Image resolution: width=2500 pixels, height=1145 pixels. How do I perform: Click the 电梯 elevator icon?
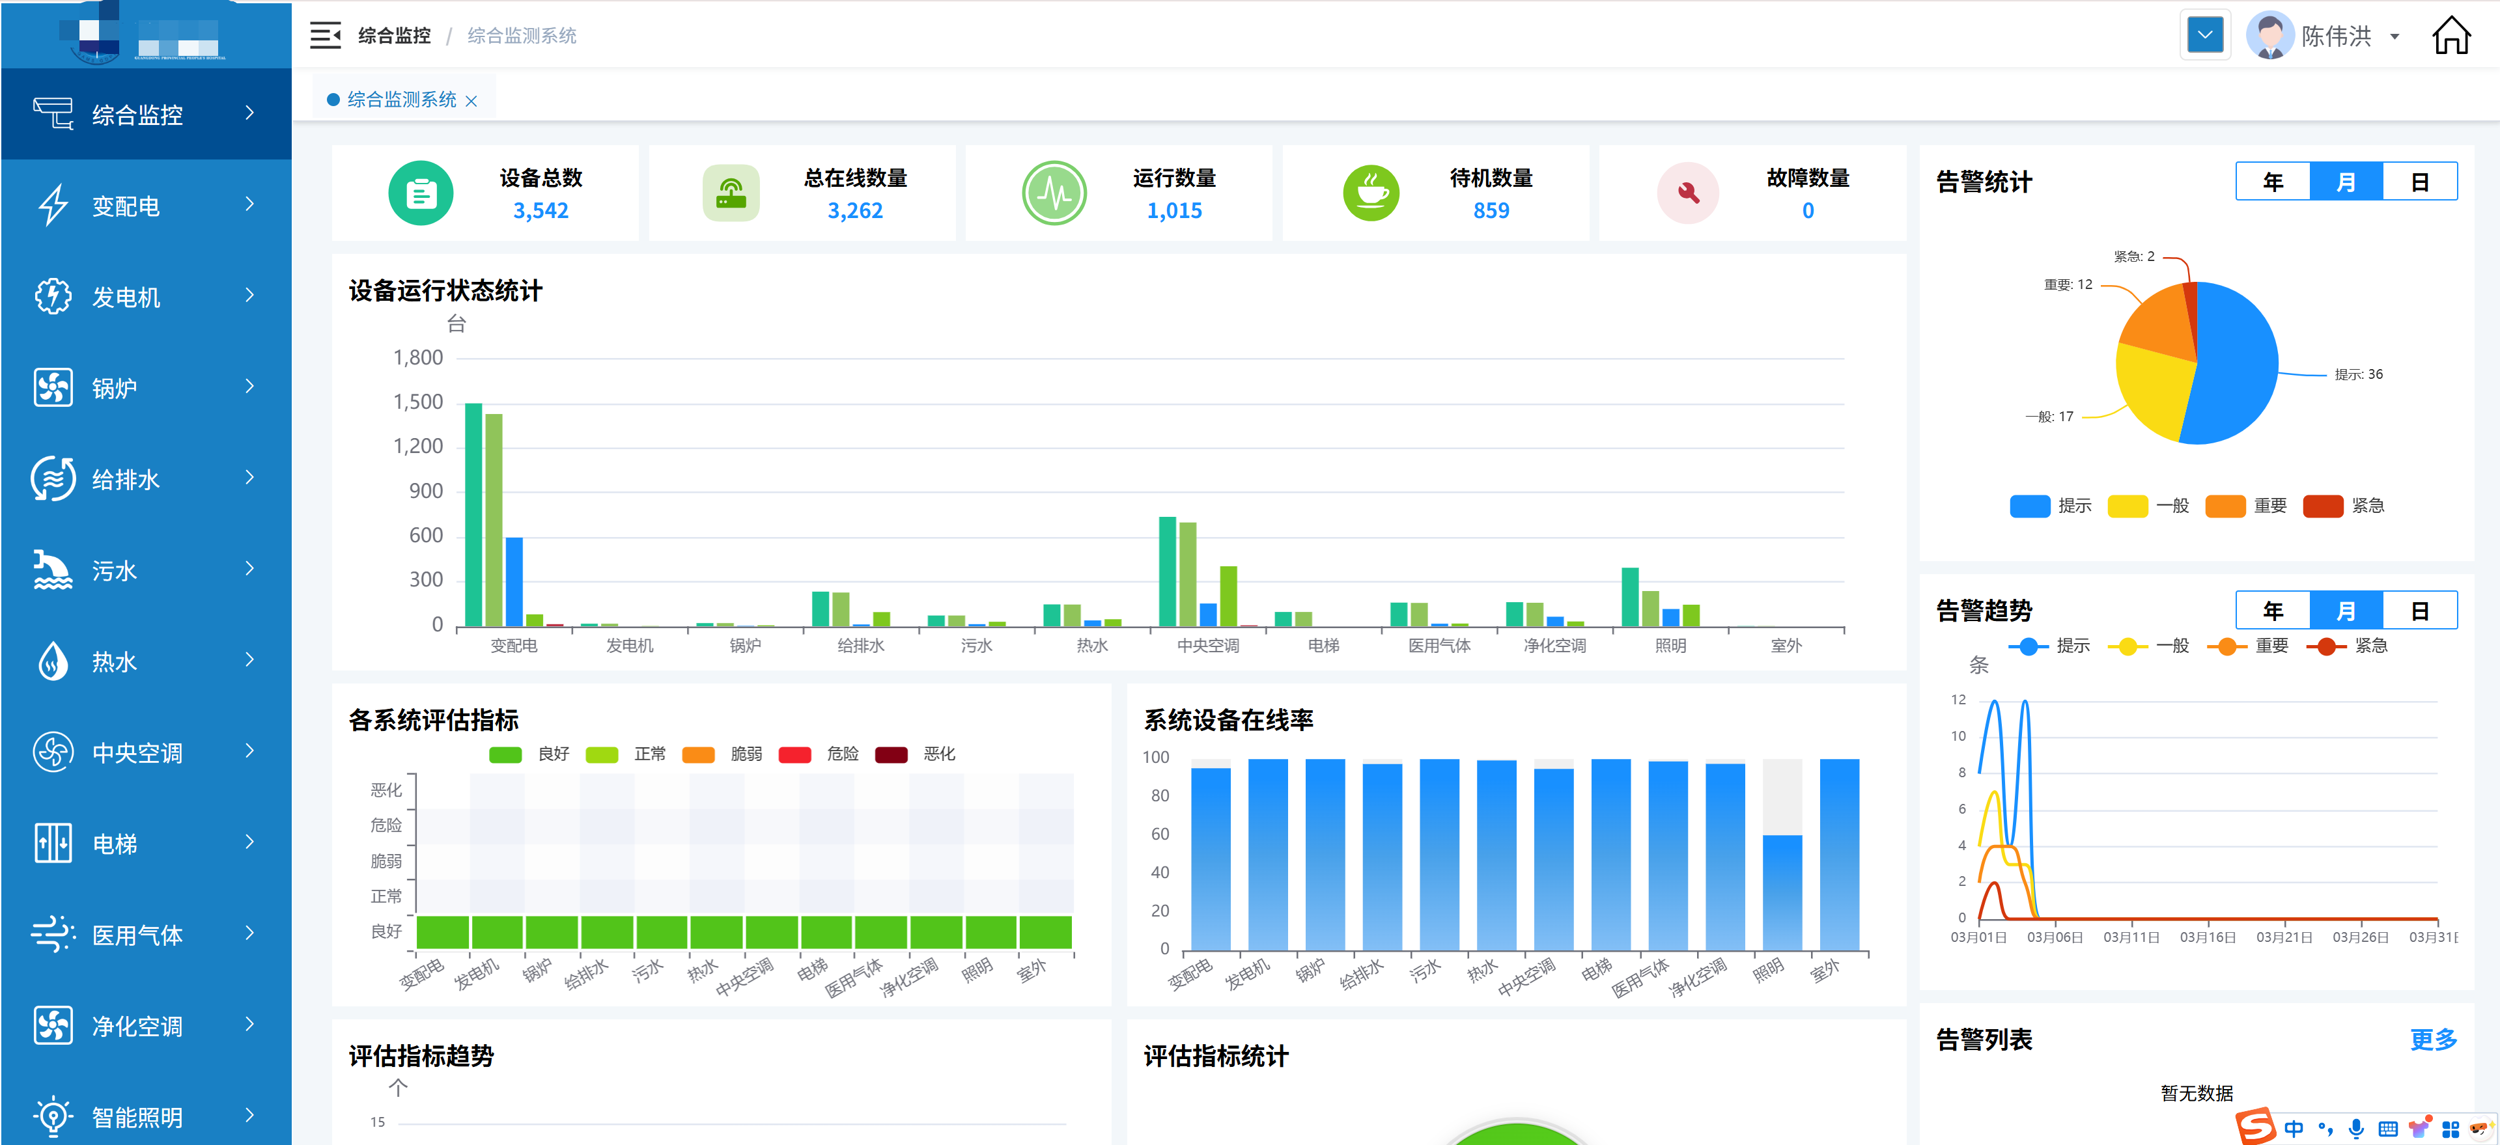tap(53, 843)
